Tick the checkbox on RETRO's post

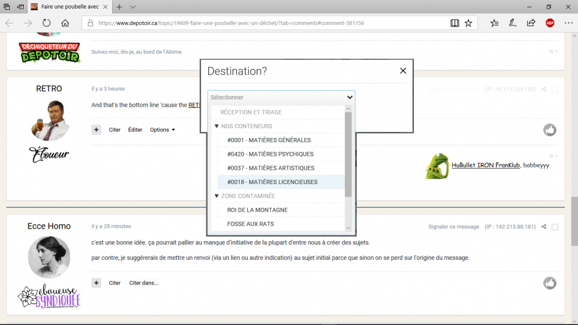point(555,89)
